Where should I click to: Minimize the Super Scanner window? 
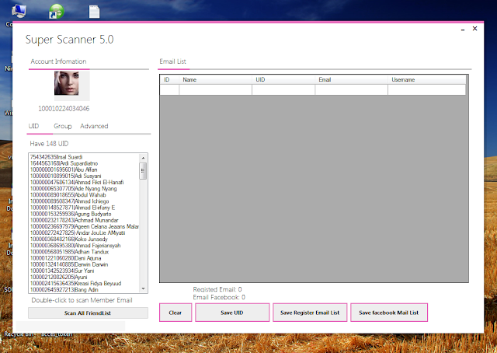463,29
